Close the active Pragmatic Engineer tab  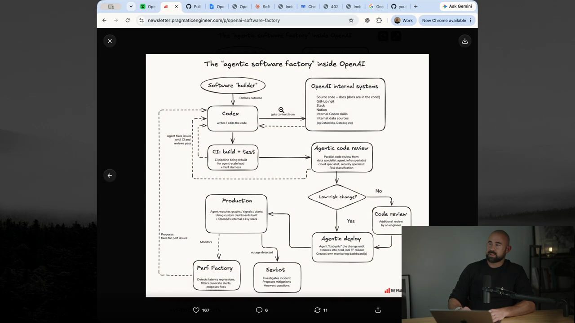pyautogui.click(x=176, y=6)
